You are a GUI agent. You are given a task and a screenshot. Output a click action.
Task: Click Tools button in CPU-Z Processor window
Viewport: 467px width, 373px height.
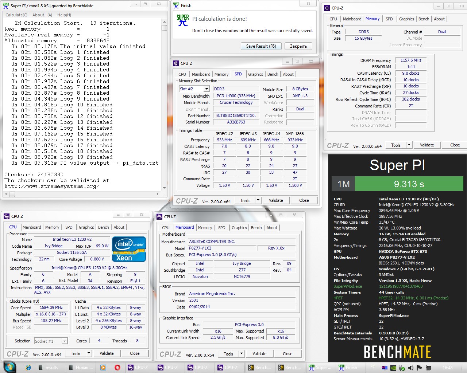pyautogui.click(x=76, y=353)
